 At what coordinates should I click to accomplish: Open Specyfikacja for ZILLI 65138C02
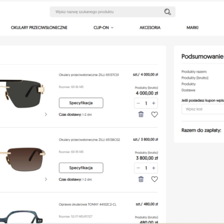coord(81,168)
